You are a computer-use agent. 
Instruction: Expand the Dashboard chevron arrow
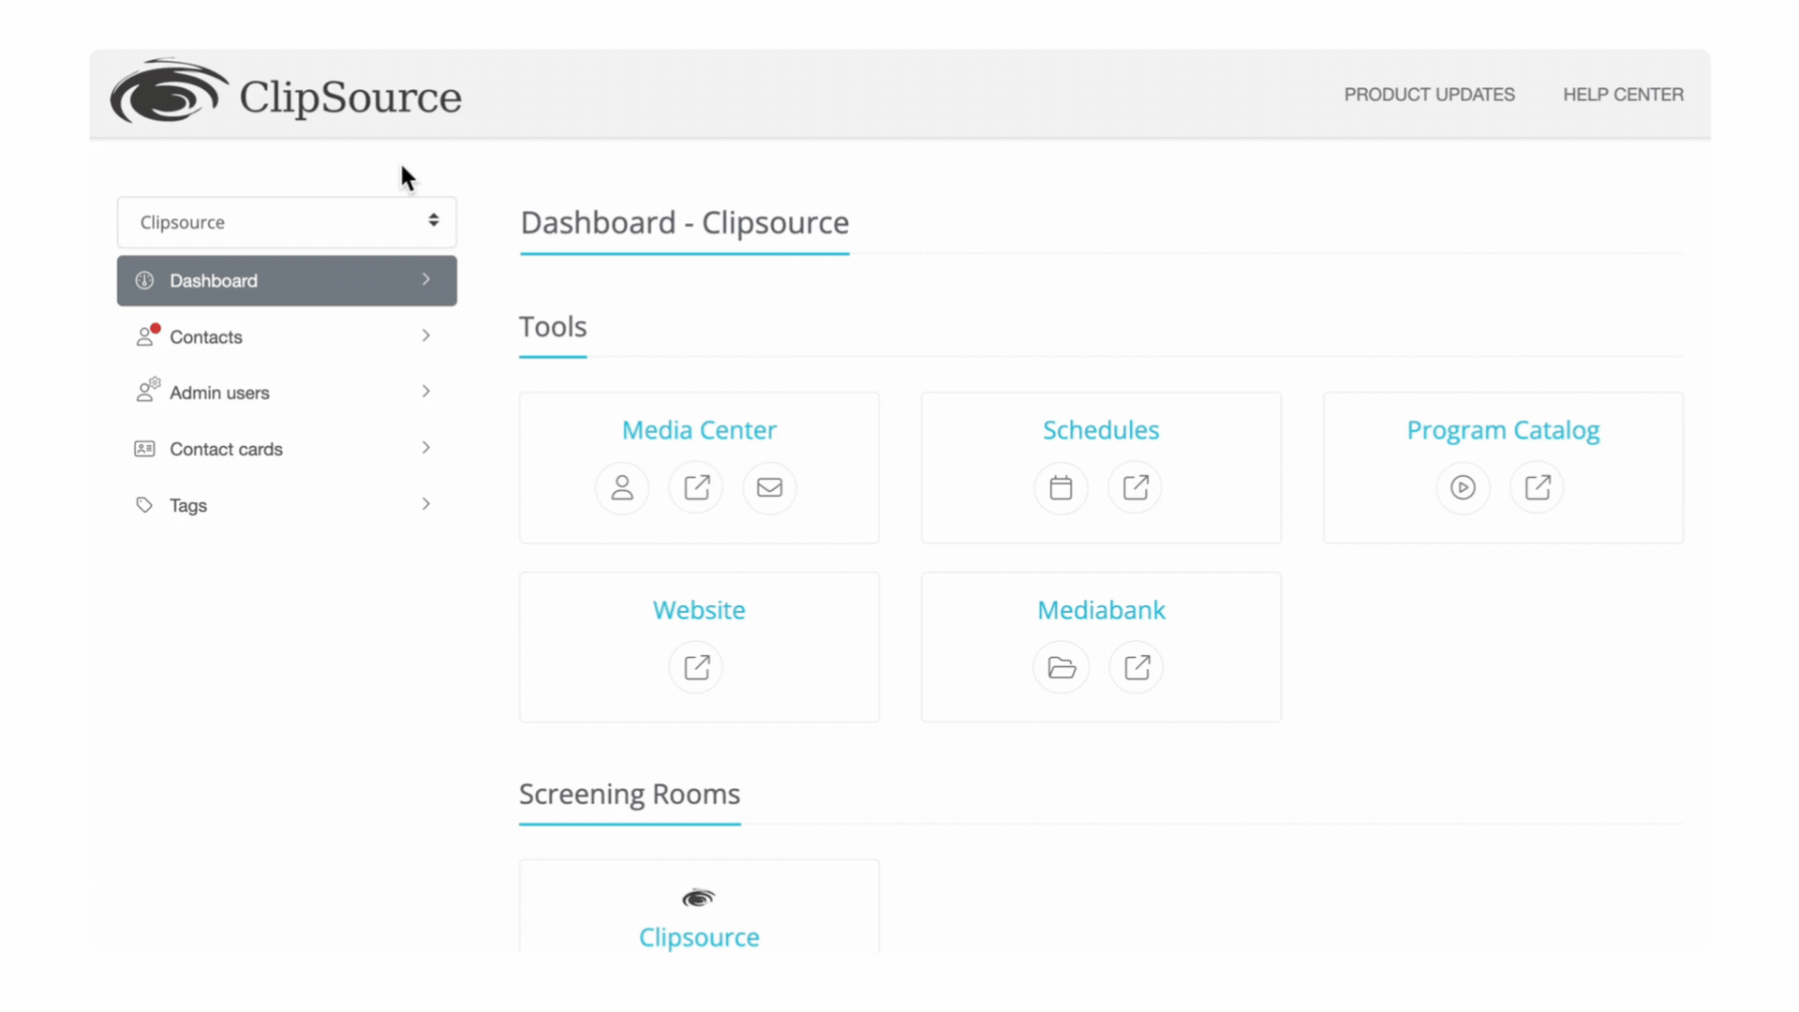[x=426, y=279]
